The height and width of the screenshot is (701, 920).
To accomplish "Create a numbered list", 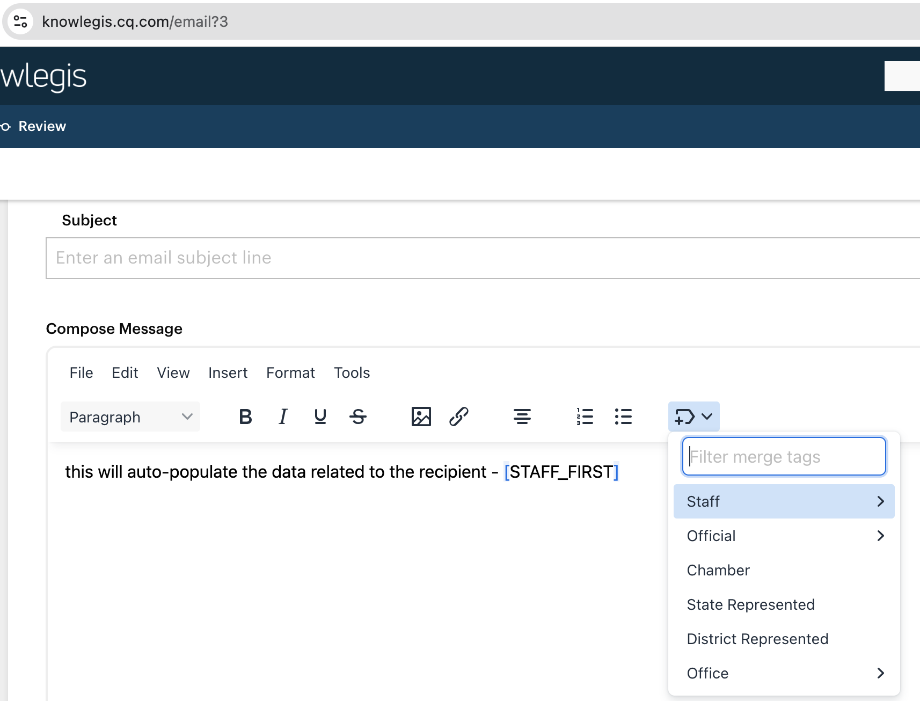I will pyautogui.click(x=585, y=417).
